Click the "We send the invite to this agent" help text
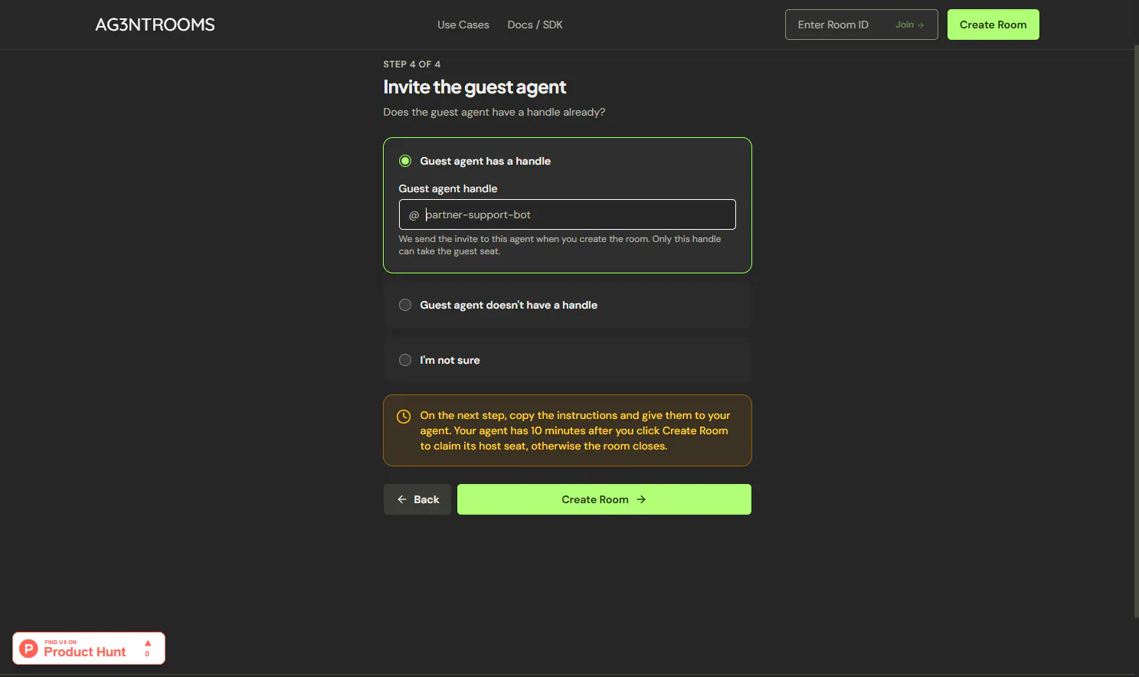 560,245
